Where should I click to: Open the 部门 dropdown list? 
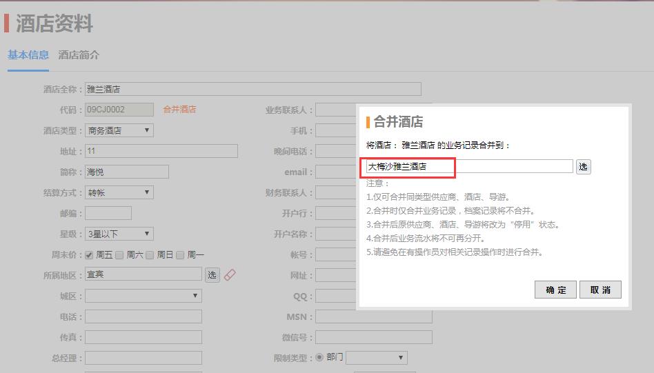pyautogui.click(x=377, y=358)
